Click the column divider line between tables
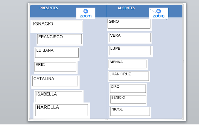 pyautogui.click(x=106, y=62)
